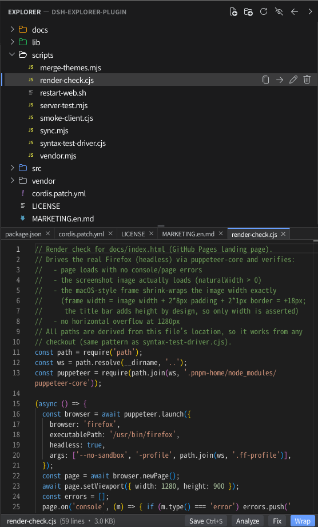Click the back arrow in Explorer header
318x527 pixels.
point(295,12)
